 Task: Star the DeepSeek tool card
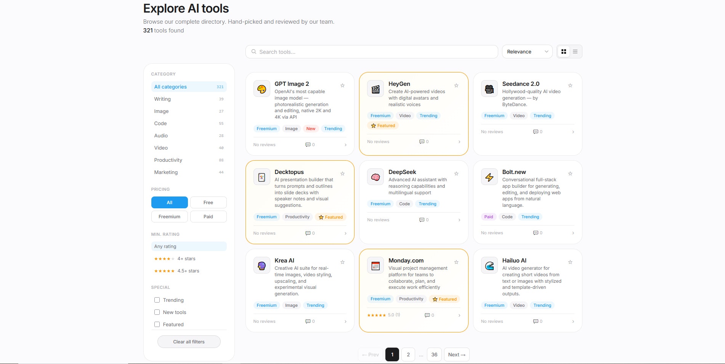(456, 174)
